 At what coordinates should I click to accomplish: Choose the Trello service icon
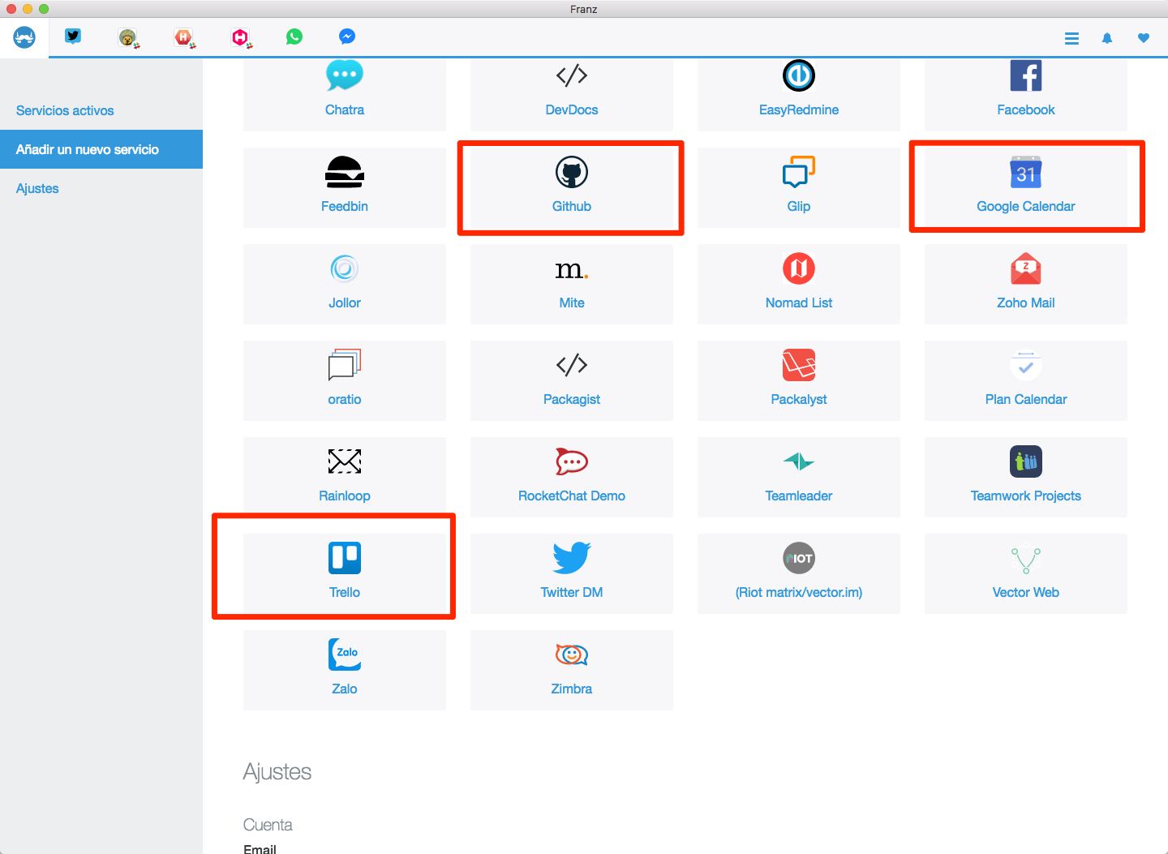pos(344,566)
